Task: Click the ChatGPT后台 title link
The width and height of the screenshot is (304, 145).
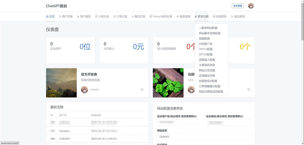Action: click(x=56, y=6)
